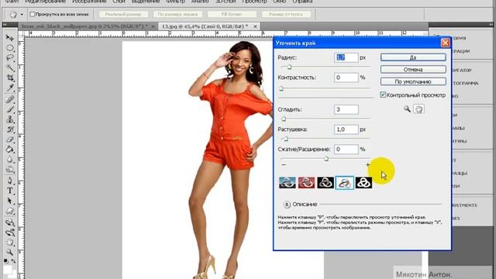This screenshot has height=279, width=496.
Task: Select the Eraser tool
Action: (x=10, y=139)
